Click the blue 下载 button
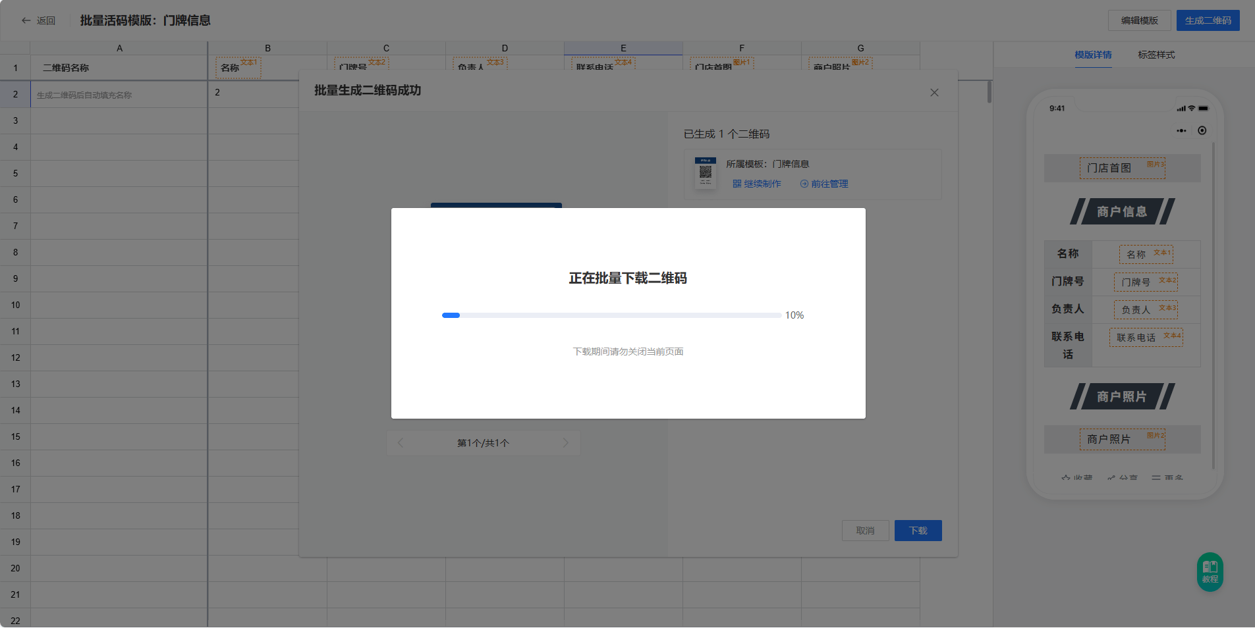The width and height of the screenshot is (1255, 628). [918, 531]
